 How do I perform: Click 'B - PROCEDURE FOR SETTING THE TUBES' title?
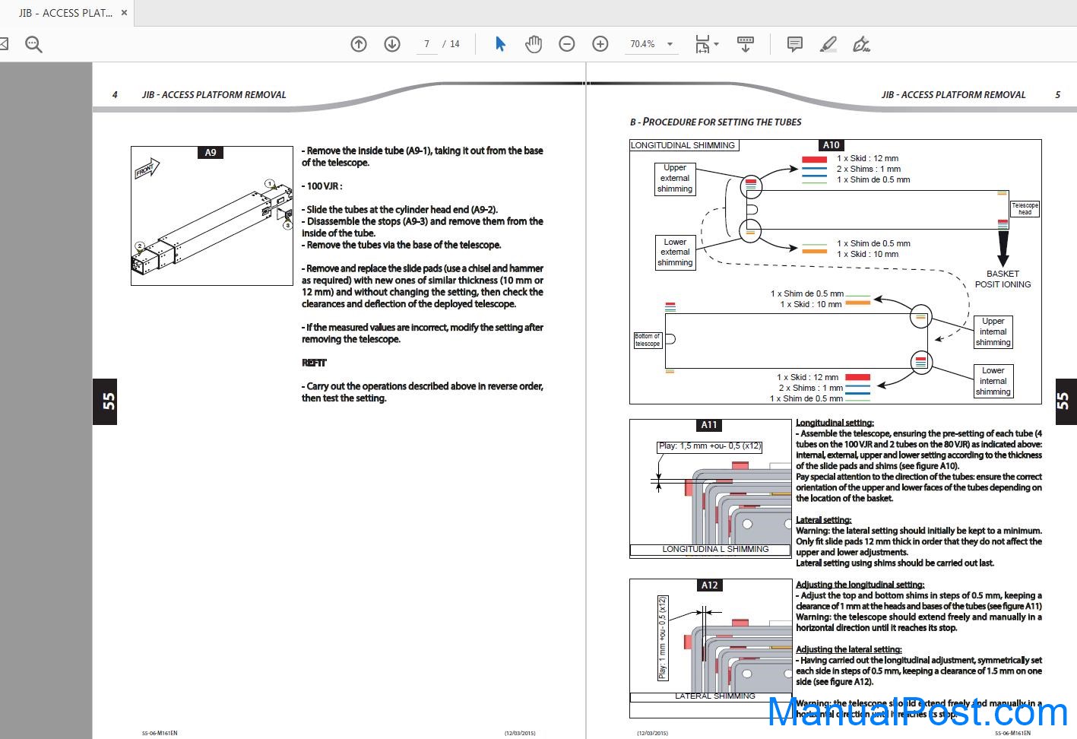(715, 122)
